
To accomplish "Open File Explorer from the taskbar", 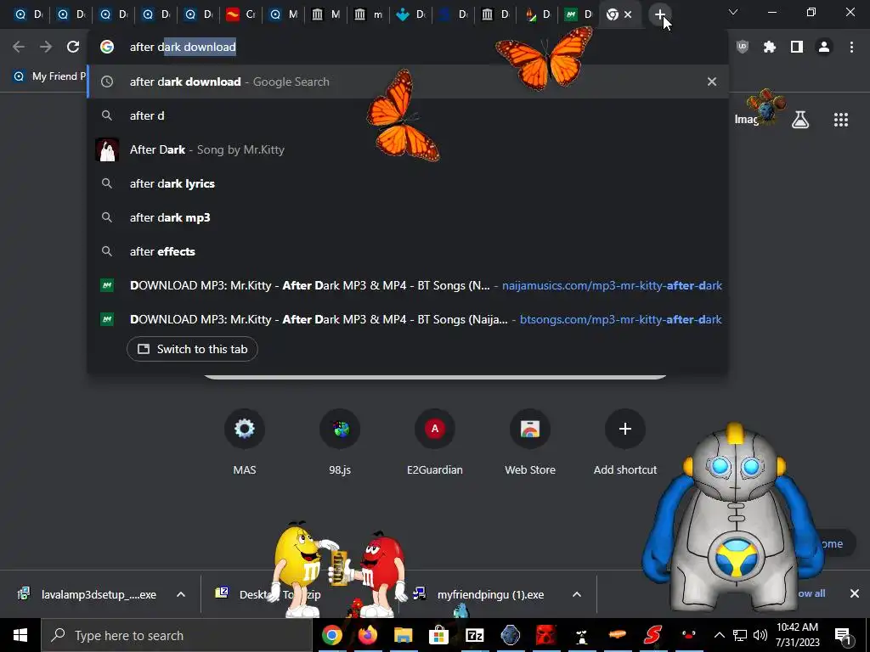I will pos(404,635).
